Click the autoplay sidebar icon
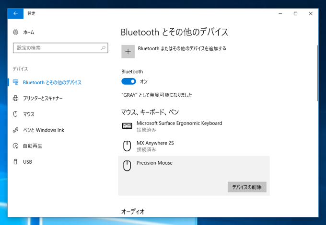This screenshot has width=326, height=225. pos(16,146)
